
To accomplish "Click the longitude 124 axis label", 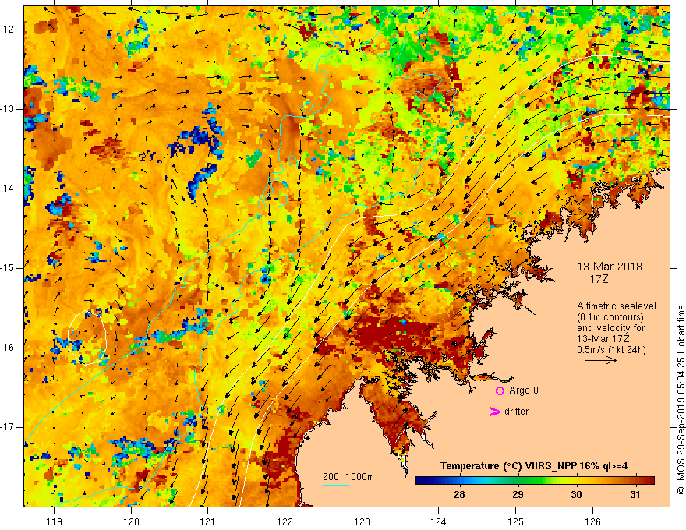I will [439, 521].
